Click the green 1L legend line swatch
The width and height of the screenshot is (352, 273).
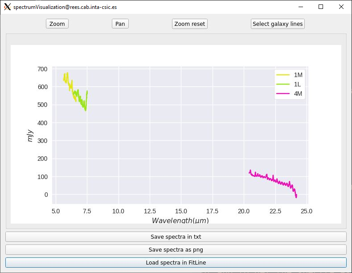[283, 84]
